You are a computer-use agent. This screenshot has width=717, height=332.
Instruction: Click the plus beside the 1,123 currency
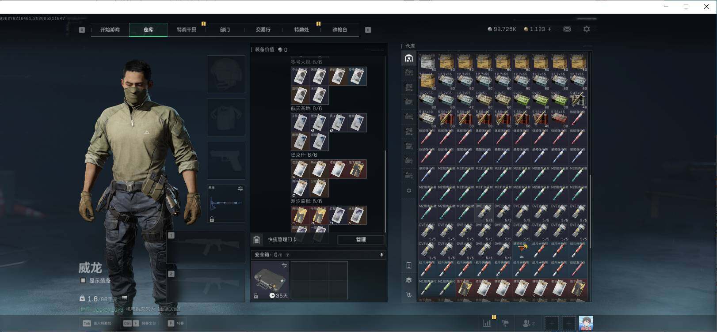(549, 29)
